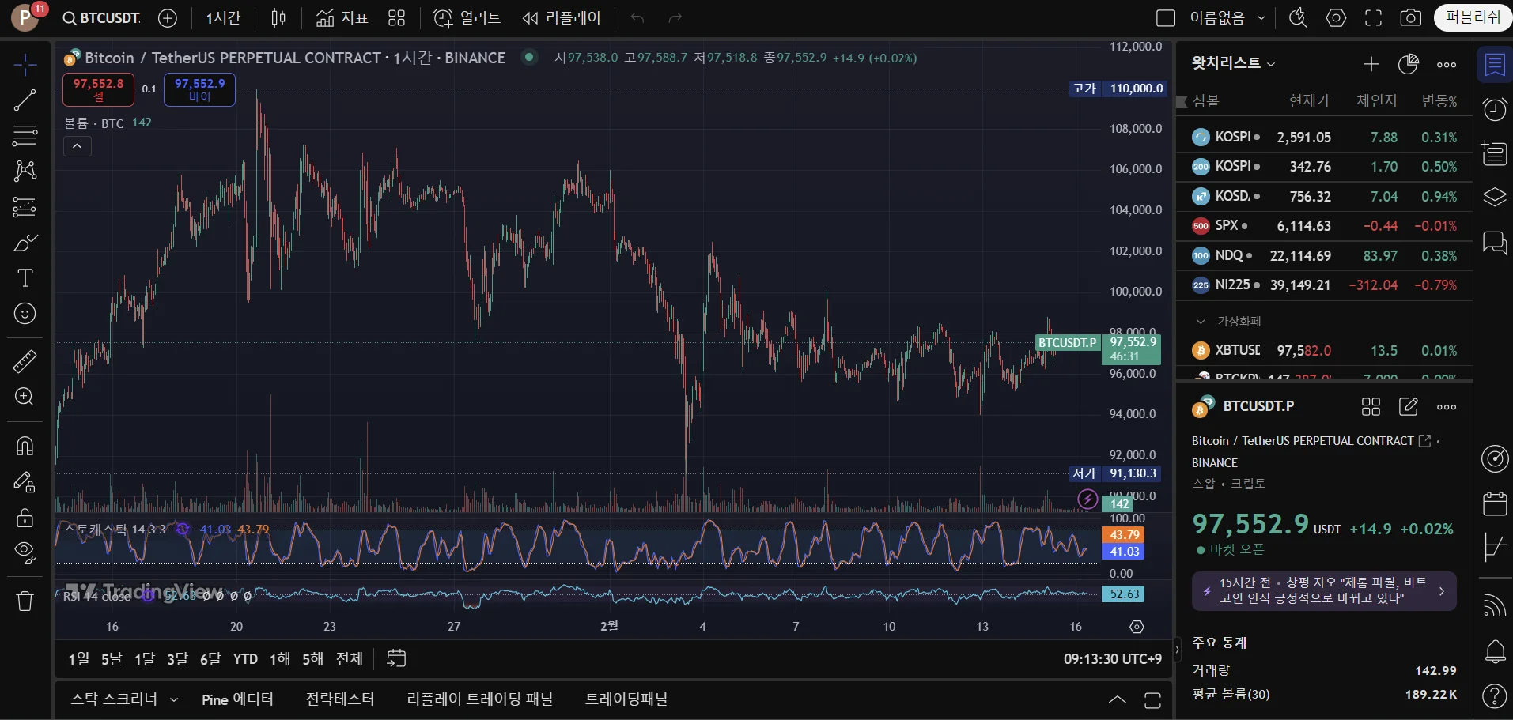The height and width of the screenshot is (720, 1513).
Task: Change the candlestick chart type
Action: pos(278,17)
